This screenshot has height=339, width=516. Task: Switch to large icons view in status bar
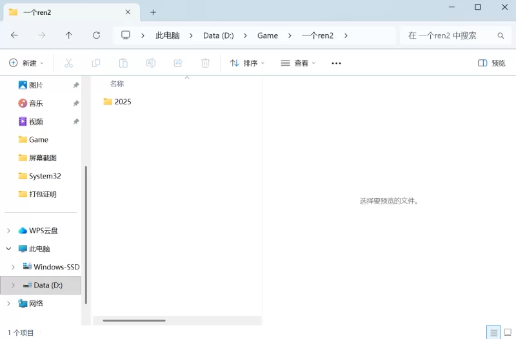click(508, 333)
